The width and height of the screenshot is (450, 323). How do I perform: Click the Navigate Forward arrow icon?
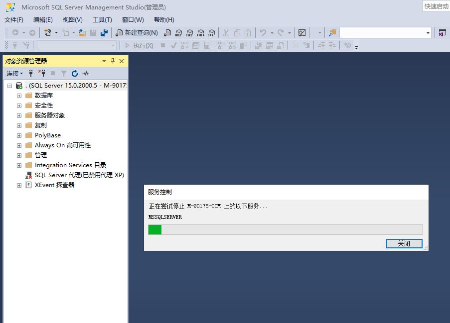(x=32, y=33)
